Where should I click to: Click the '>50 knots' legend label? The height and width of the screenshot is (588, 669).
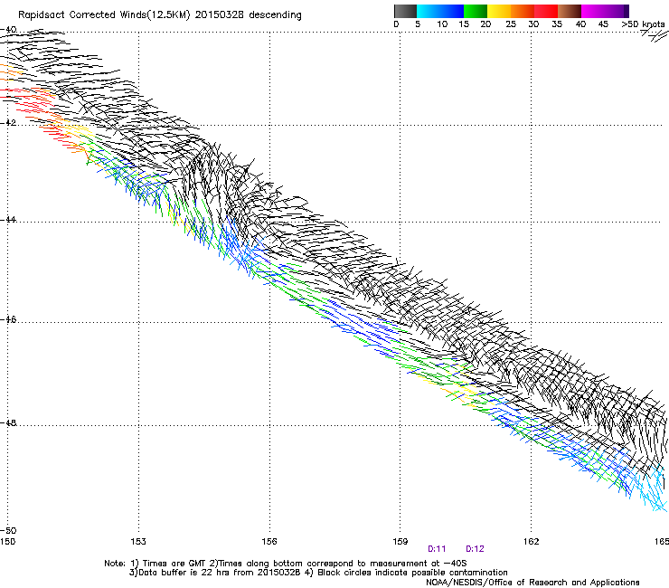click(x=643, y=24)
